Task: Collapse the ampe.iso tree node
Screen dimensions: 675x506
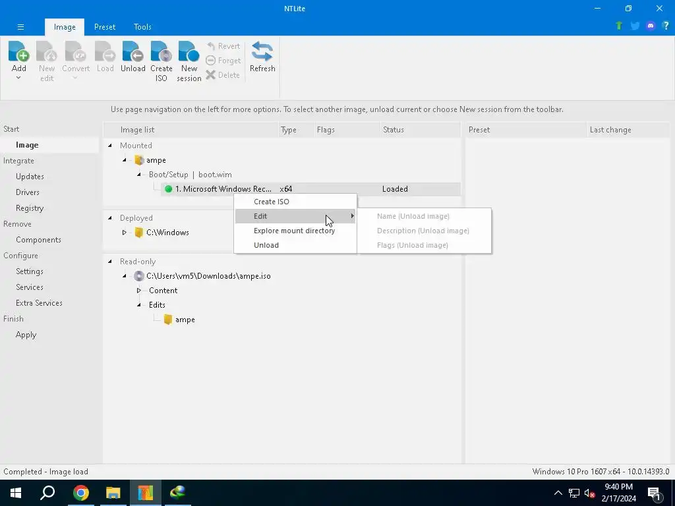Action: pyautogui.click(x=125, y=276)
